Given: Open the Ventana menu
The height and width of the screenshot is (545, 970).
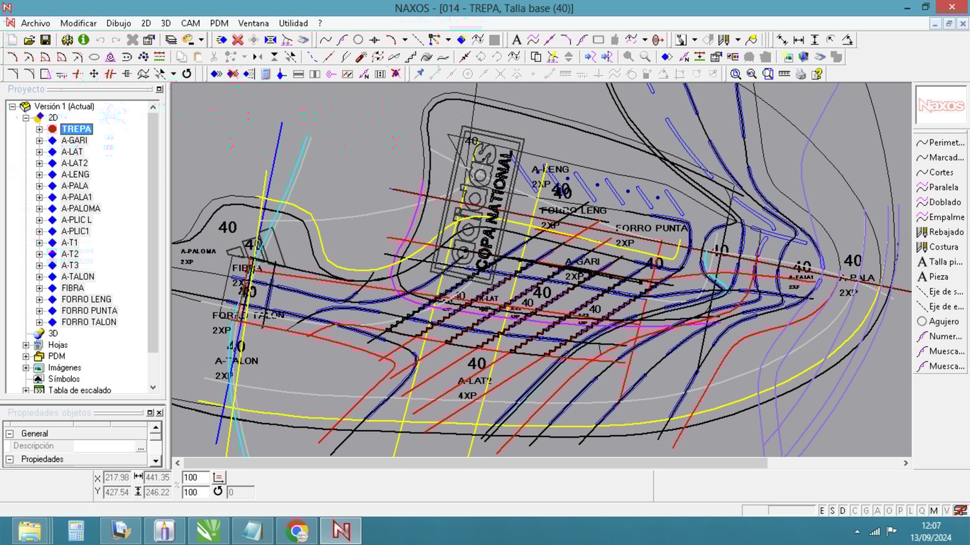Looking at the screenshot, I should [253, 23].
